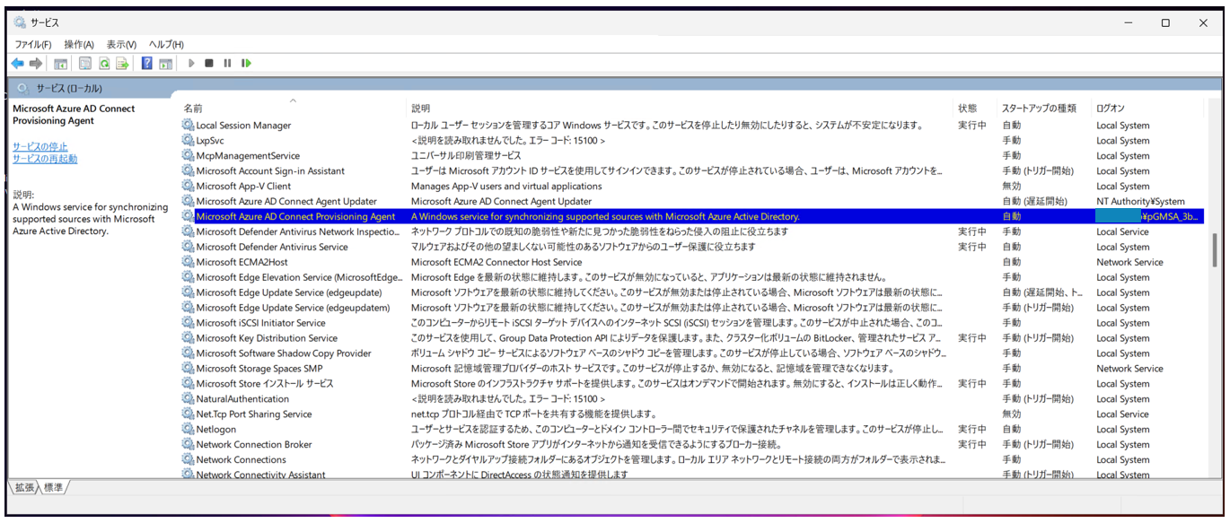Click Network Service logon of Microsoft ECMA2Host

tap(1129, 262)
